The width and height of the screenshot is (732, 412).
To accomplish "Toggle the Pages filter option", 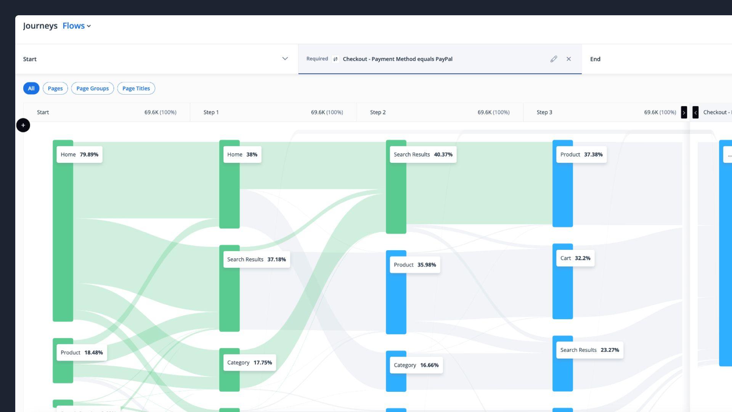I will [x=55, y=88].
